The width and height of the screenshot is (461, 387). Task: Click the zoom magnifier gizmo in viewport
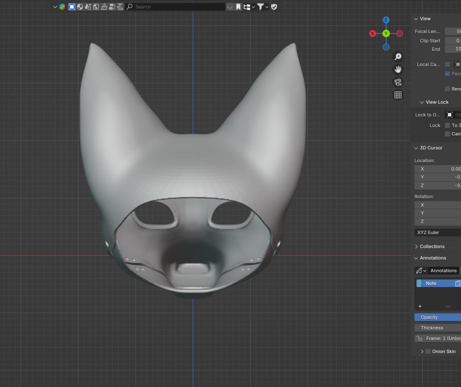pos(398,56)
